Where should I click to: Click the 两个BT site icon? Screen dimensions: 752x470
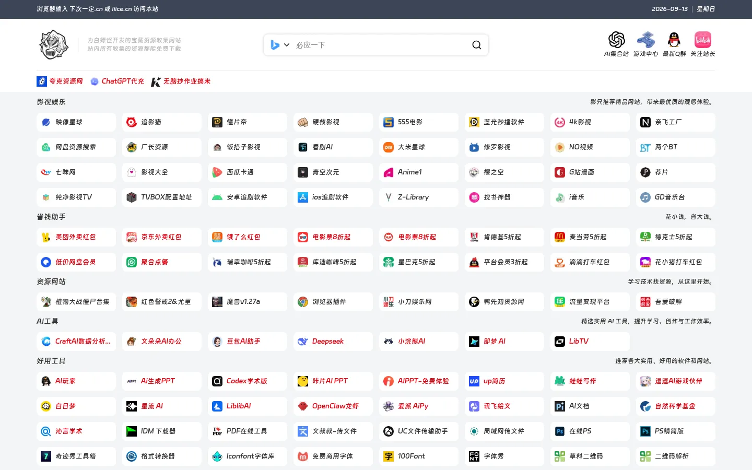point(645,147)
